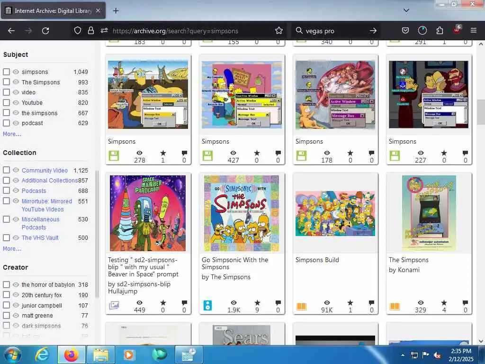Open the Pocket save icon
This screenshot has width=485, height=364.
pyautogui.click(x=405, y=30)
